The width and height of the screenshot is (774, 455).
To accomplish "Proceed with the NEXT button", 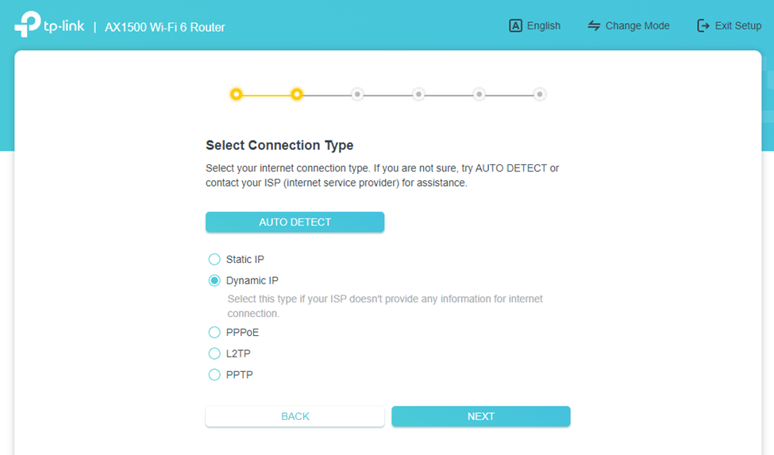I will (x=480, y=416).
